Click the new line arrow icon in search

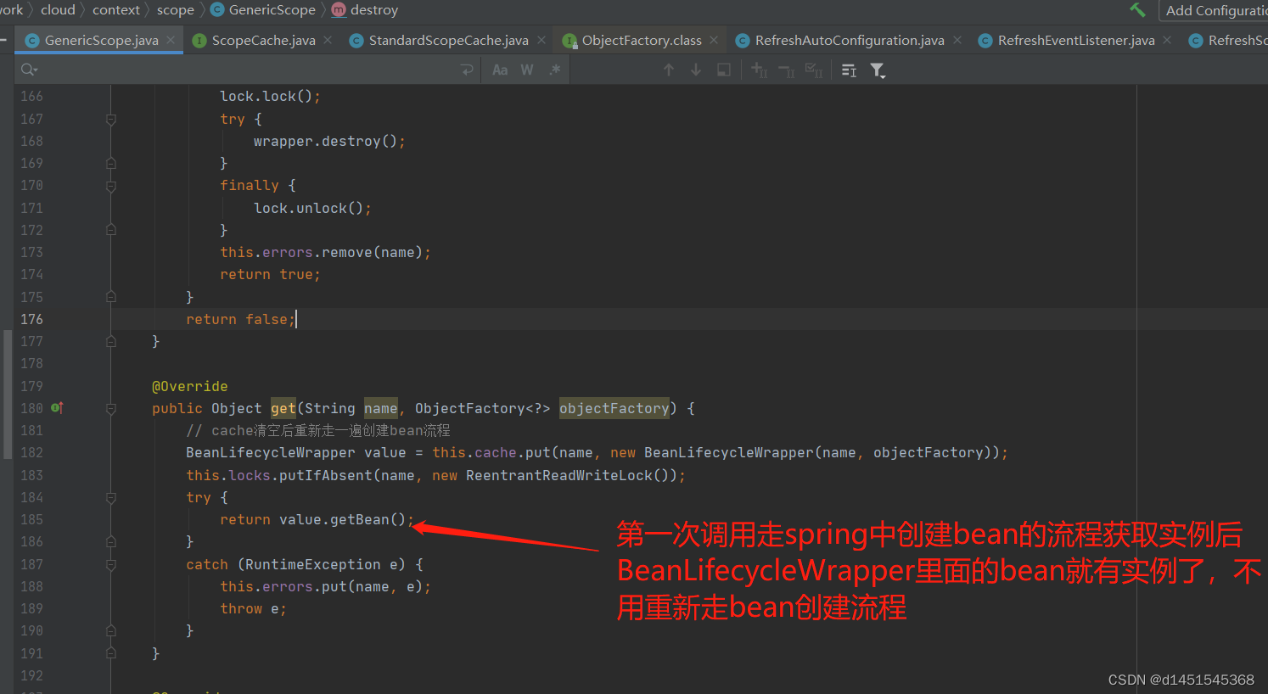pos(467,70)
